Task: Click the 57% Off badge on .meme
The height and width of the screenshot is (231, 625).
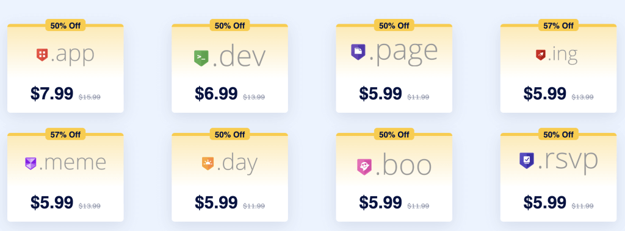Action: pyautogui.click(x=65, y=134)
